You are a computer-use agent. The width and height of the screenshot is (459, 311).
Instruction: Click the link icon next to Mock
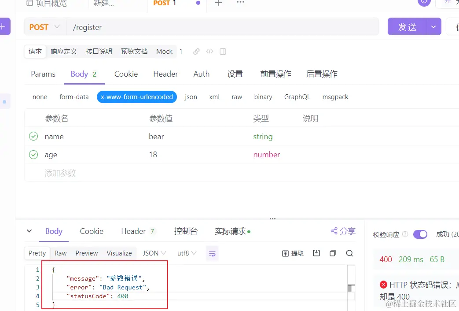click(x=196, y=52)
